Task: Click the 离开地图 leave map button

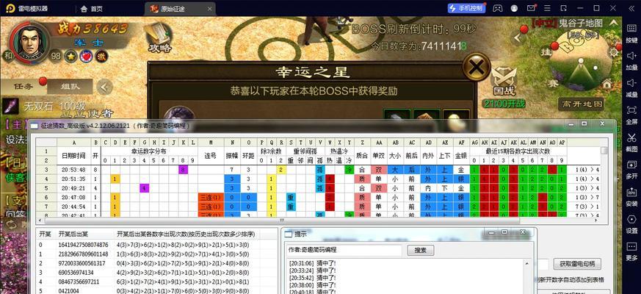Action: (x=581, y=104)
